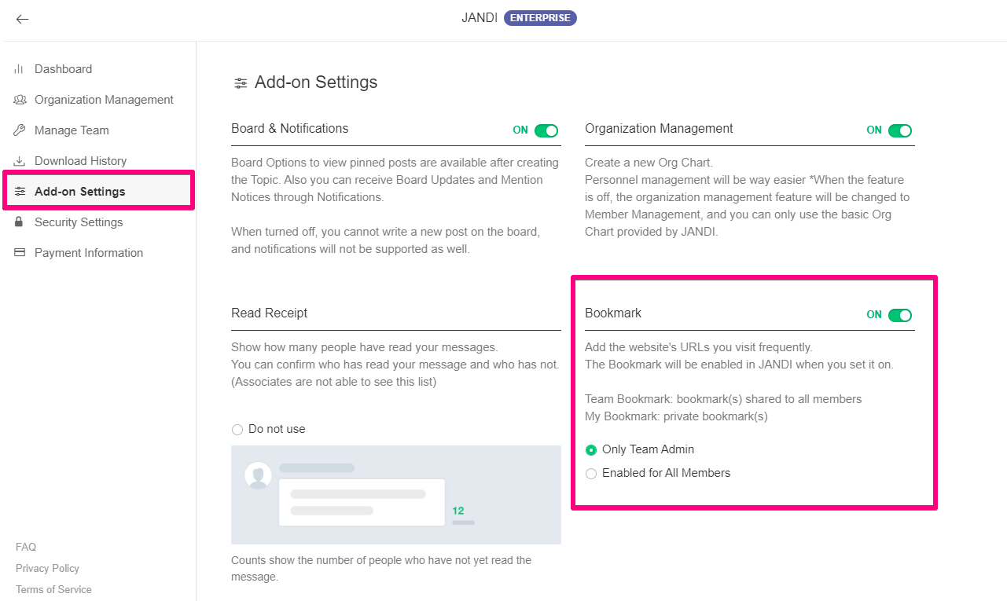Open the FAQ link
Viewport: 1007px width, 601px height.
pyautogui.click(x=26, y=547)
